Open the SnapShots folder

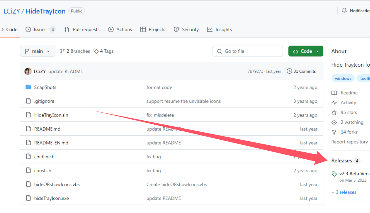(x=45, y=87)
